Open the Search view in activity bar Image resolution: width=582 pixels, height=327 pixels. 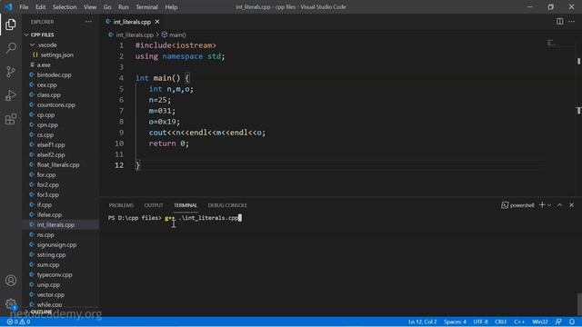11,48
